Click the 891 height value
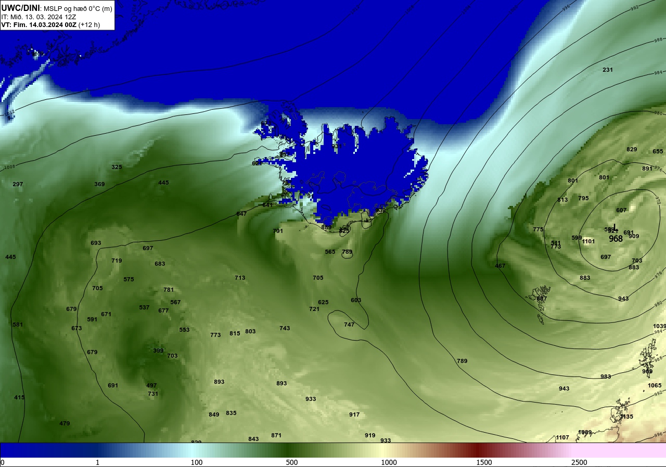The width and height of the screenshot is (666, 467). point(647,168)
